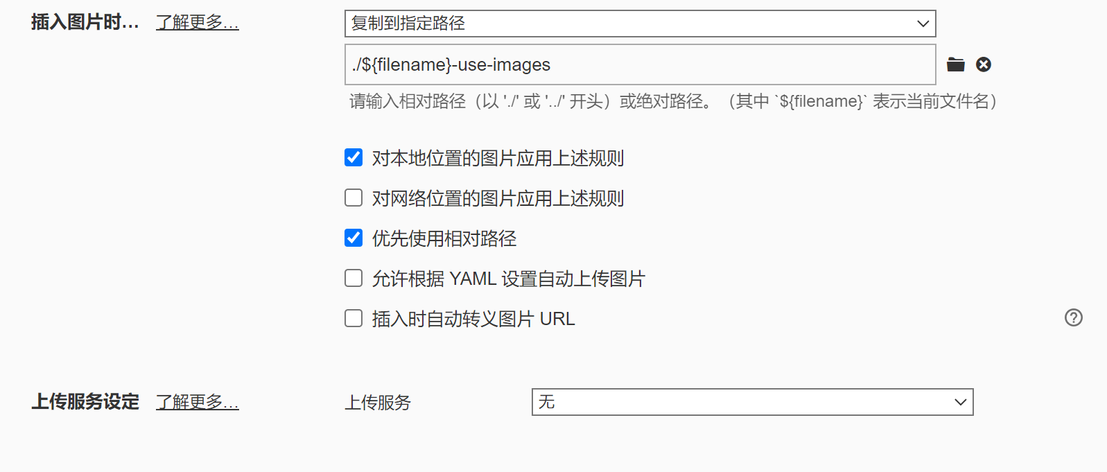This screenshot has height=472, width=1107.
Task: Click the 插入图片时 section label
Action: pyautogui.click(x=83, y=21)
